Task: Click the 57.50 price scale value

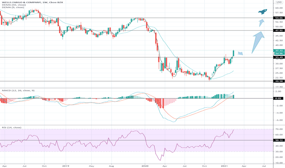Action: [x=279, y=13]
